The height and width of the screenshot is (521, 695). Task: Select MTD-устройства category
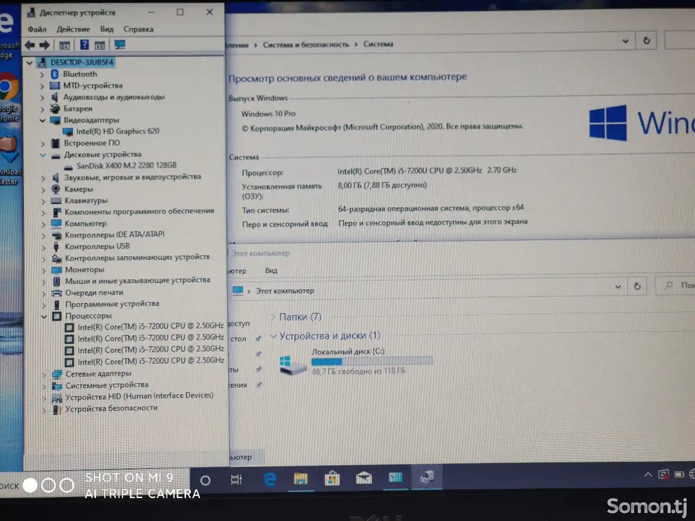[93, 86]
